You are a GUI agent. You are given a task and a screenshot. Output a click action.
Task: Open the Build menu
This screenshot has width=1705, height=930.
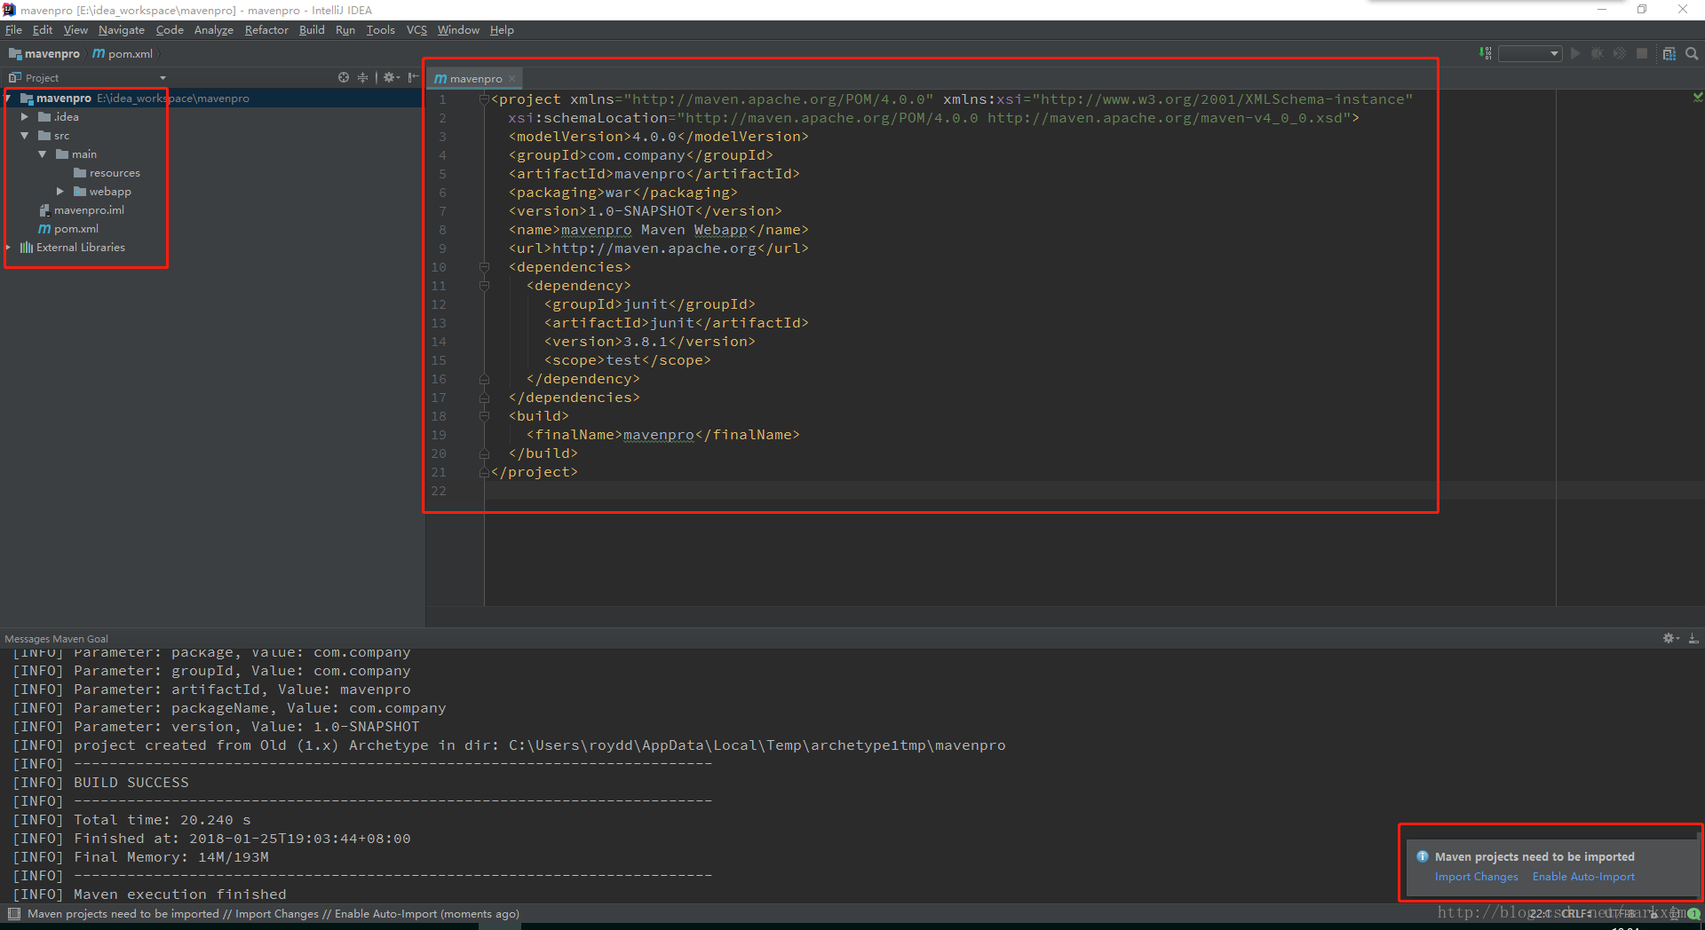[x=312, y=29]
